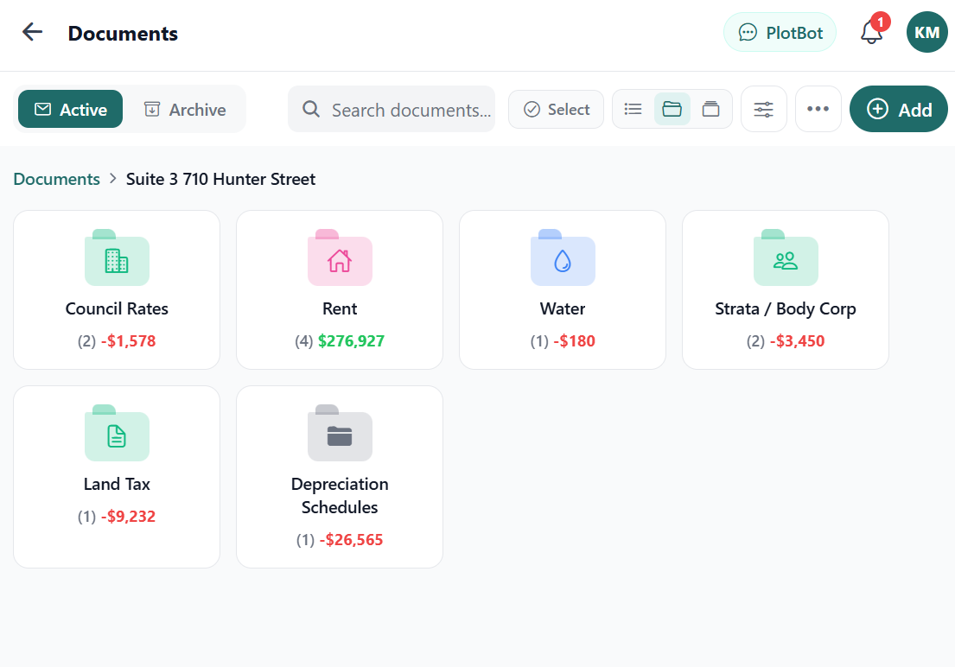Open the Strata / Body Corp folder icon

[786, 257]
